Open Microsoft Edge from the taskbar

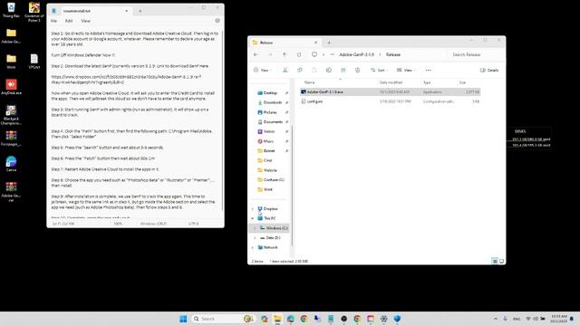[x=291, y=319]
